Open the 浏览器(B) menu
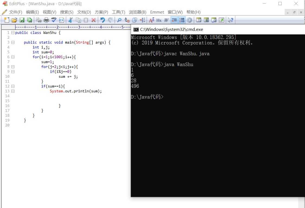Viewport: 305px width, 208px height. click(137, 12)
